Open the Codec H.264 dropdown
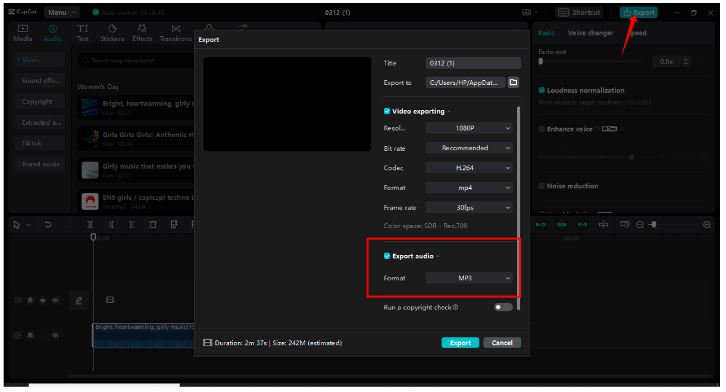Image resolution: width=726 pixels, height=392 pixels. click(x=469, y=168)
